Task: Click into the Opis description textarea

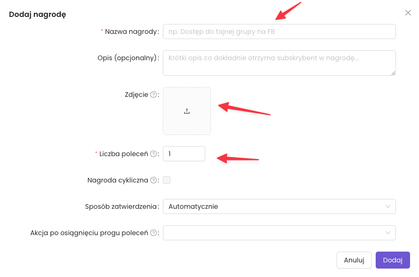Action: tap(279, 63)
